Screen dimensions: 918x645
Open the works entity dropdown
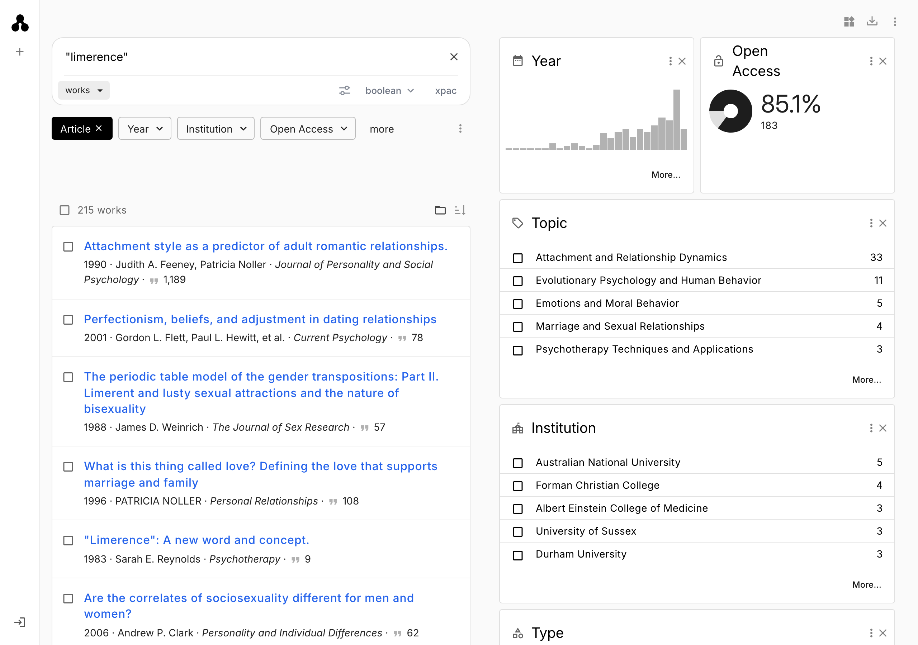coord(84,90)
